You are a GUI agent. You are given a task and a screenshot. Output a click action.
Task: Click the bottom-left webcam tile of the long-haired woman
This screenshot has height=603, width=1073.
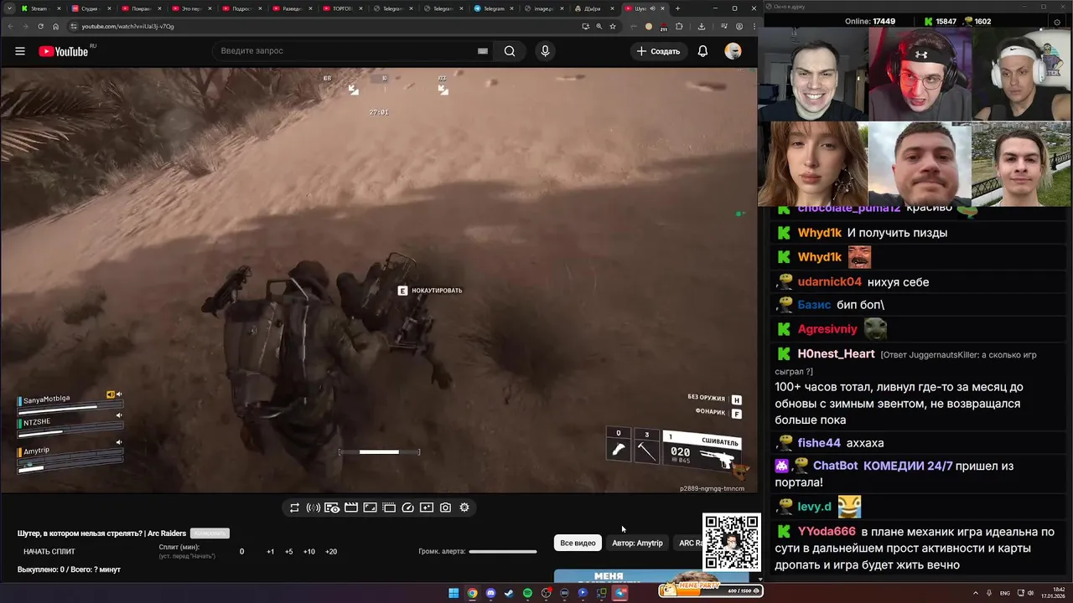click(x=812, y=163)
